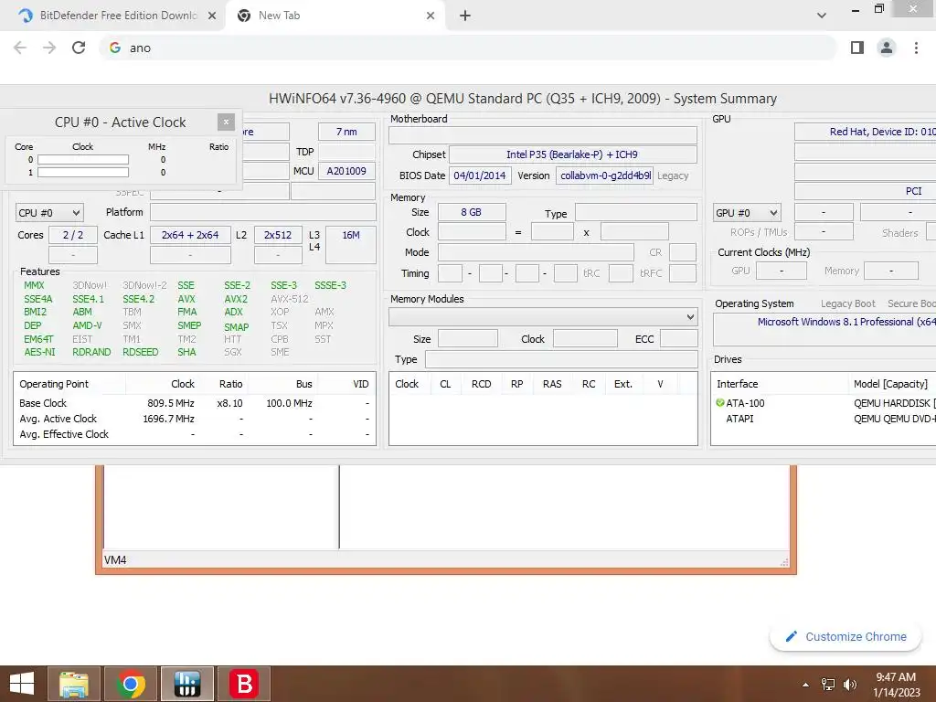Click the Memory Size value 8 GB
The image size is (936, 702).
[472, 212]
